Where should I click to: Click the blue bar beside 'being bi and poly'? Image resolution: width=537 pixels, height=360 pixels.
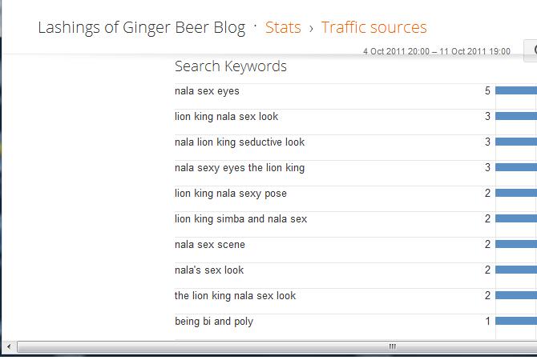coord(516,322)
